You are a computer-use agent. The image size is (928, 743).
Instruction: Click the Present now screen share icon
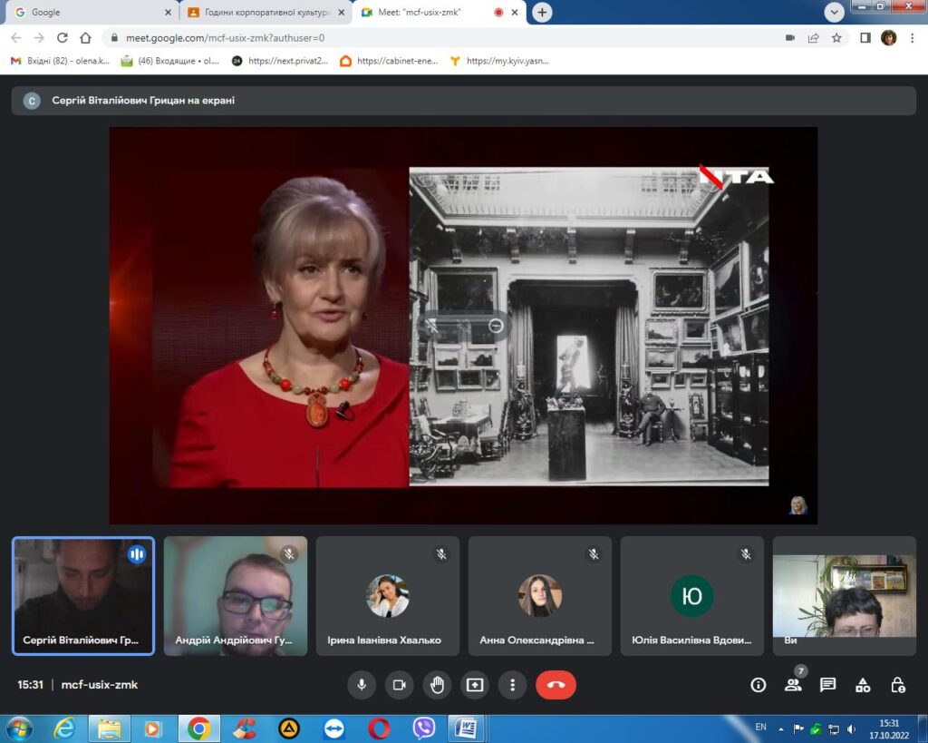click(x=475, y=685)
